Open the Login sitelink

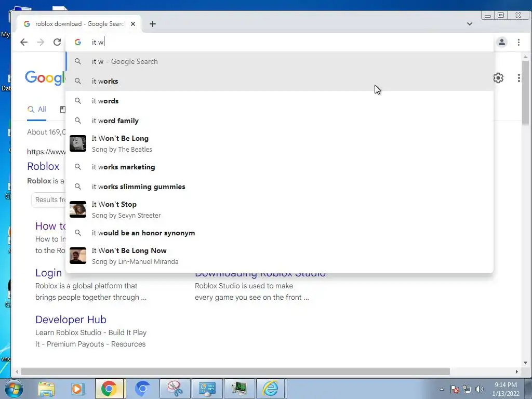tap(48, 273)
